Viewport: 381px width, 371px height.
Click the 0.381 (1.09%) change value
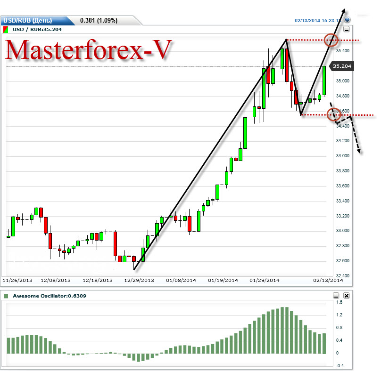(x=99, y=20)
